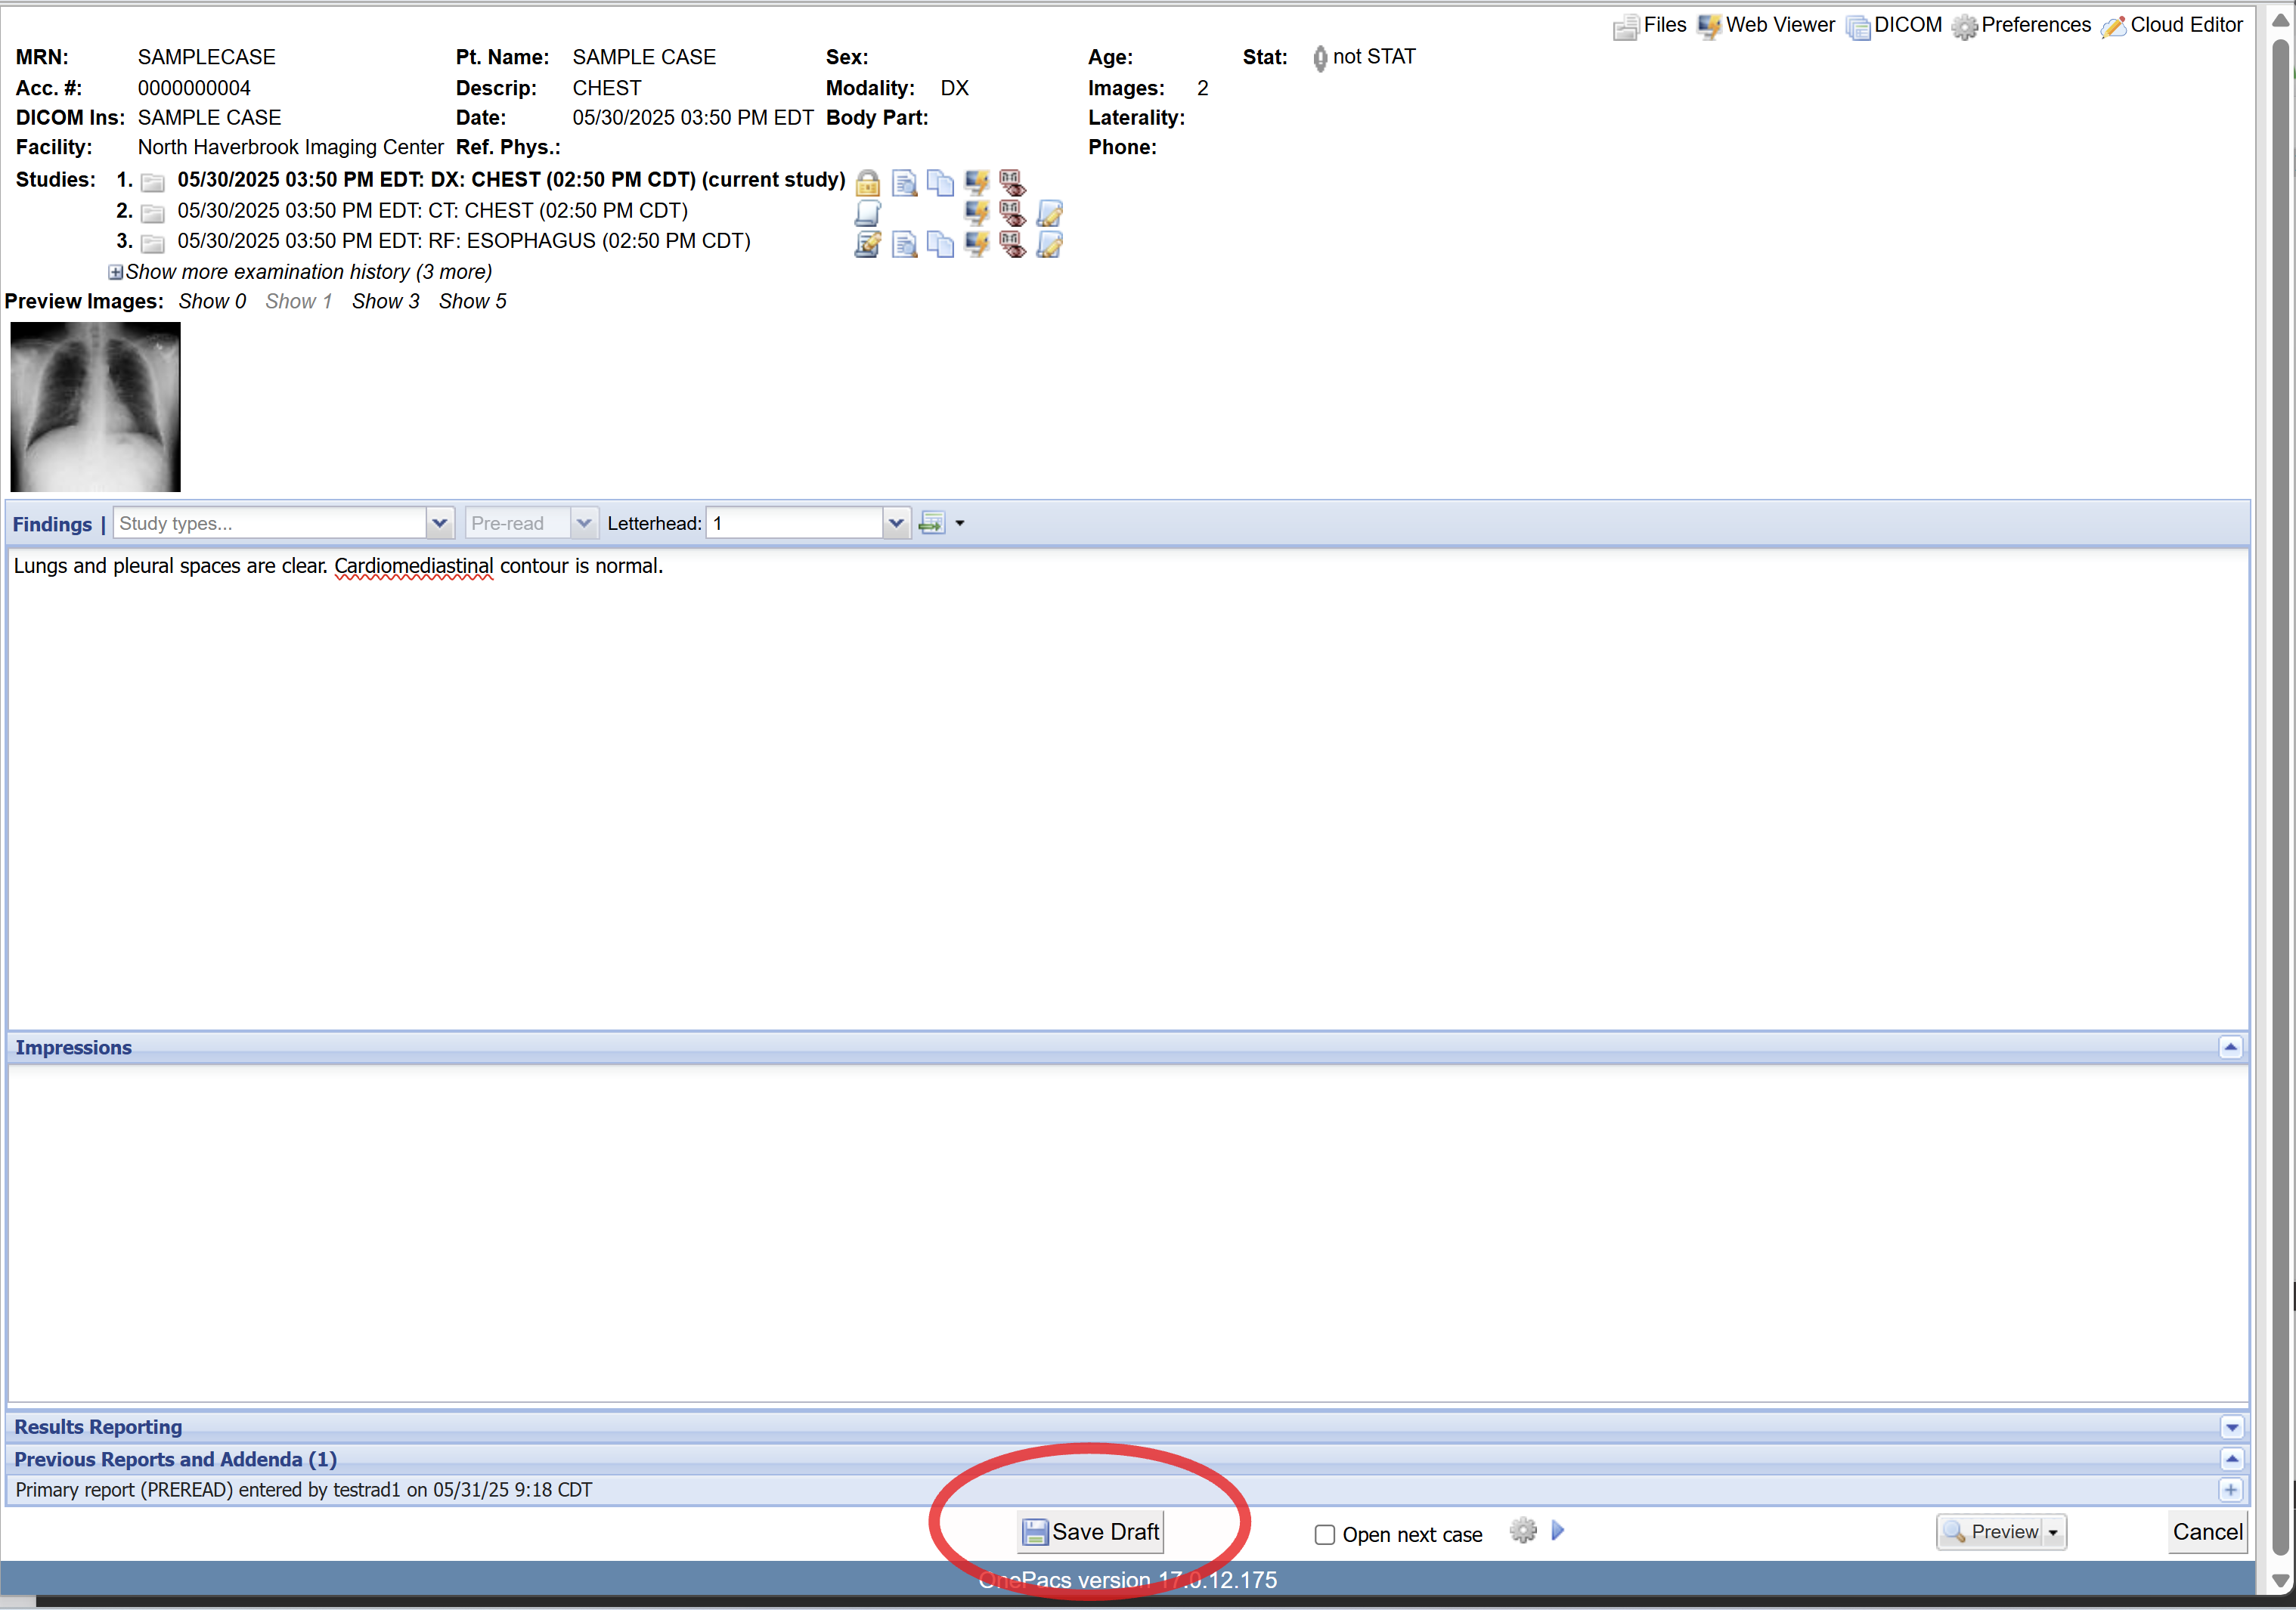The height and width of the screenshot is (1610, 2296).
Task: Click the scroll icon in the CT CHEST row
Action: point(867,213)
